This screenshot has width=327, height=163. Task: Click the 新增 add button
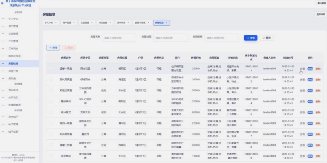(x=53, y=48)
